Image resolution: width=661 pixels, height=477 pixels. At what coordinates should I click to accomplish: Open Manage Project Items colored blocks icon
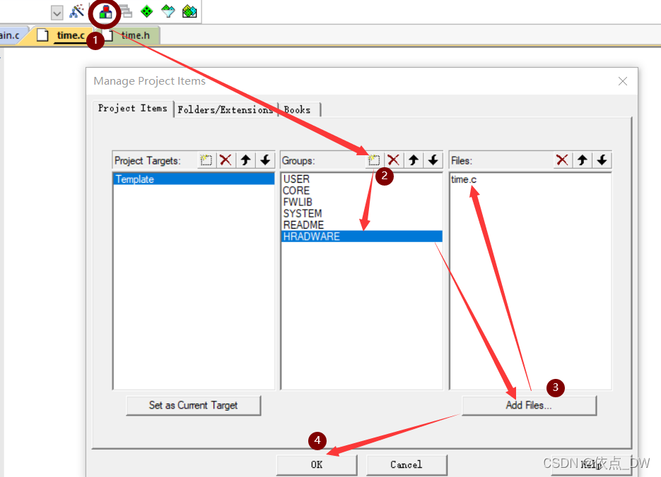coord(105,12)
